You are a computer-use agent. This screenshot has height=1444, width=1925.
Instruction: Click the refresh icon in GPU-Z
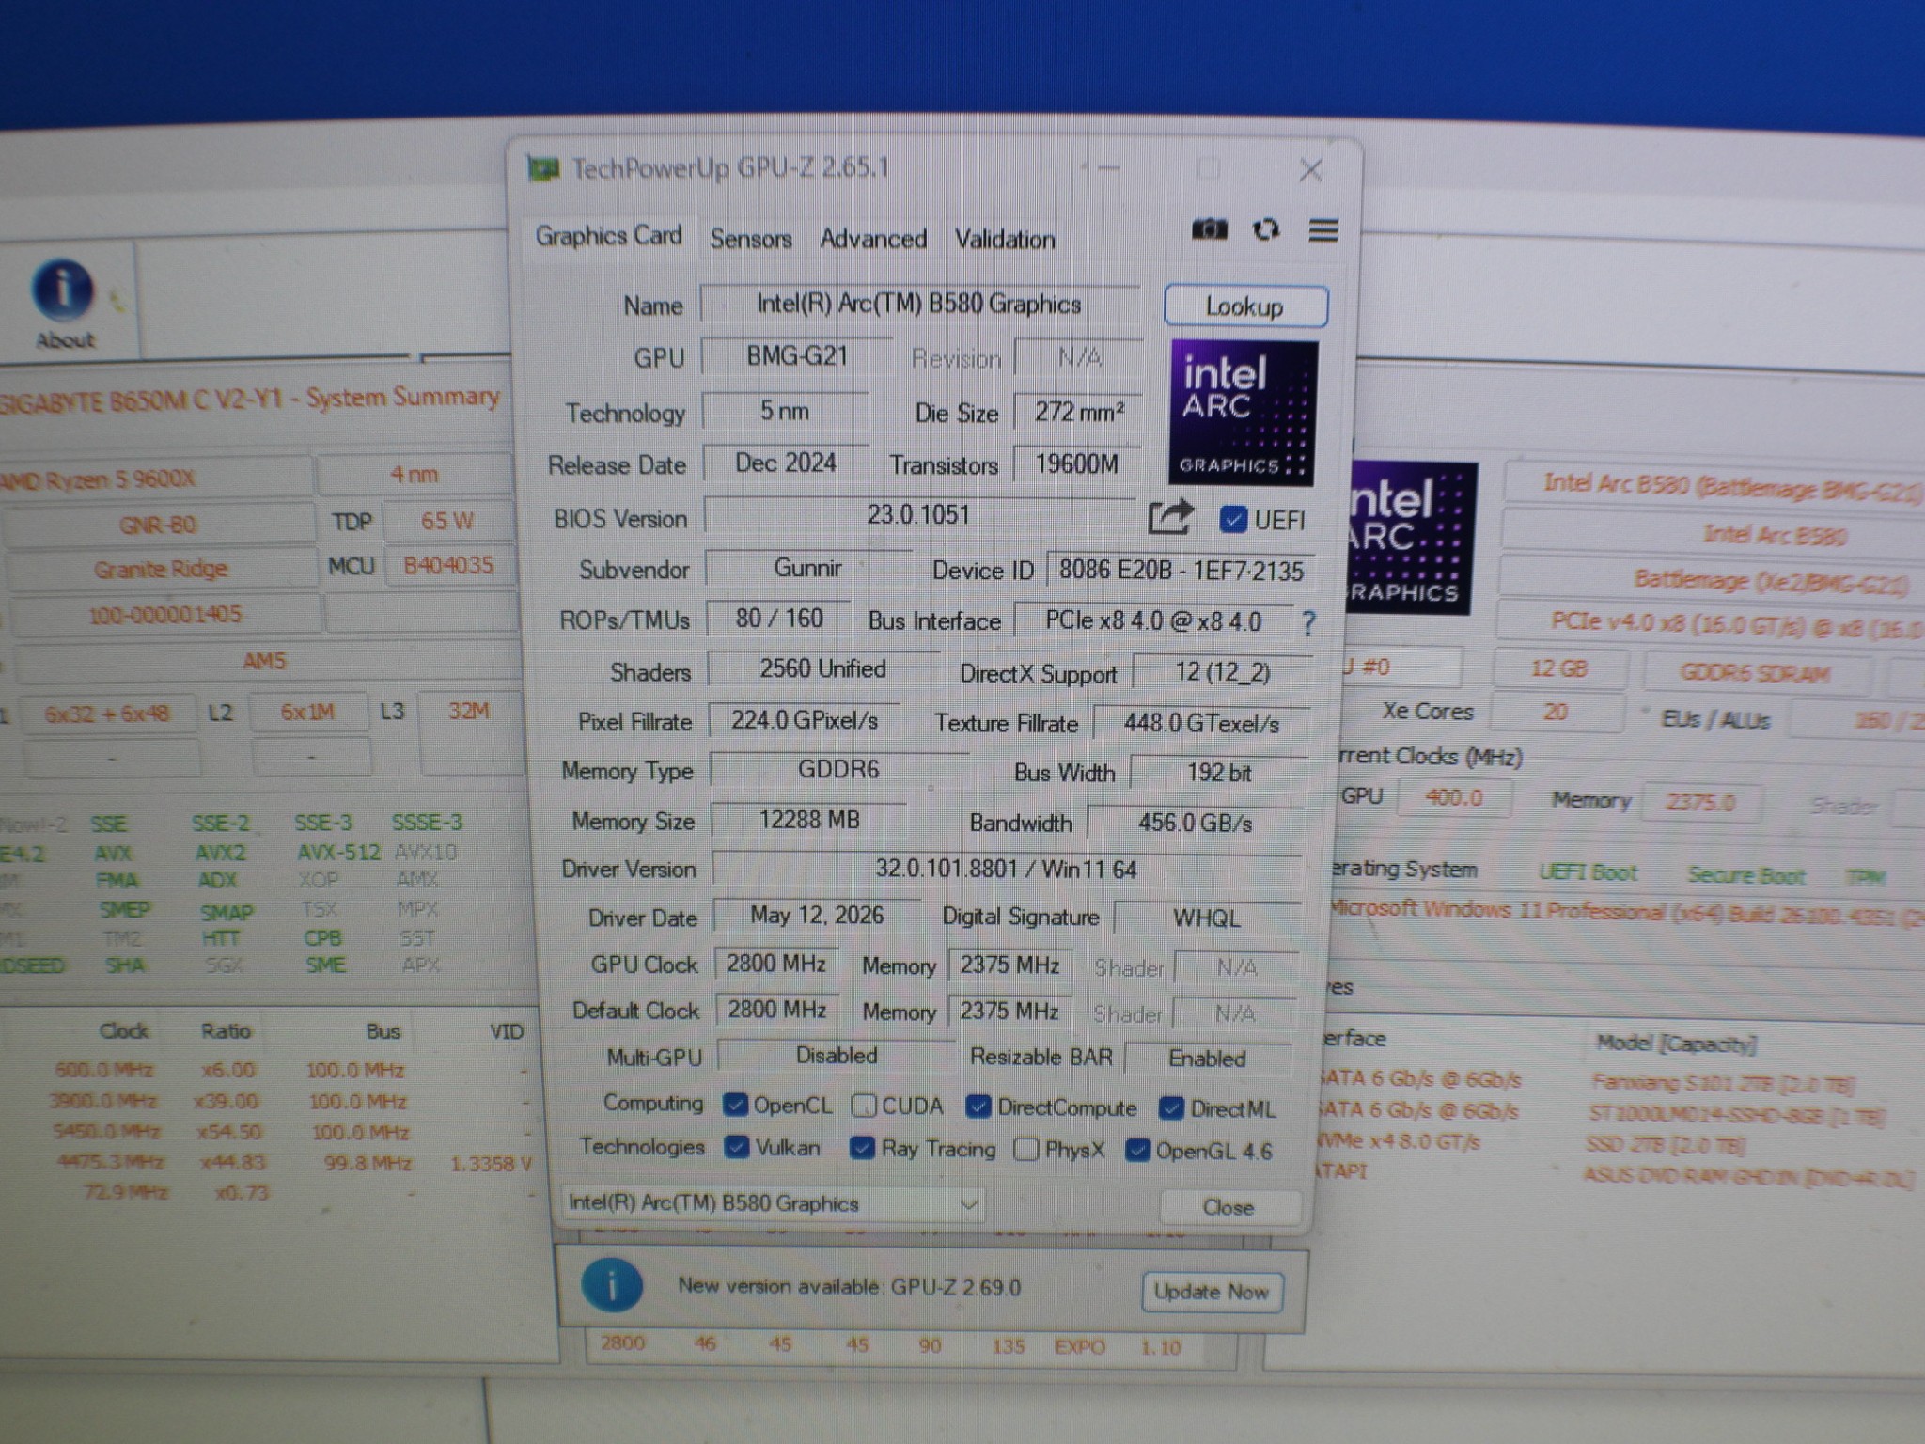pos(1266,229)
